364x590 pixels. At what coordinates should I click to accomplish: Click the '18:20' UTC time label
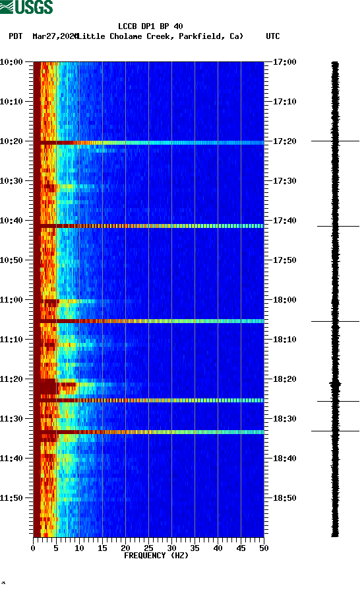click(x=284, y=379)
